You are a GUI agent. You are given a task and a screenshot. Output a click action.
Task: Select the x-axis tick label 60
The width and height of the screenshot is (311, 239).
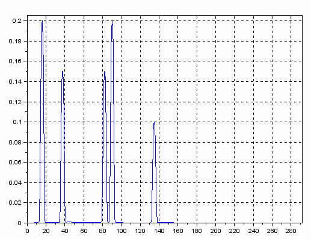click(84, 231)
